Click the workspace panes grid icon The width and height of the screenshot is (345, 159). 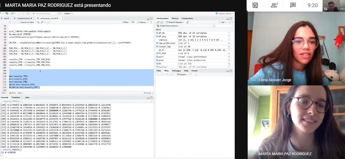pyautogui.click(x=60, y=13)
